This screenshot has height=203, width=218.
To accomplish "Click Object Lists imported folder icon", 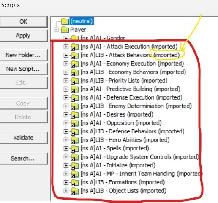I will tap(75, 191).
